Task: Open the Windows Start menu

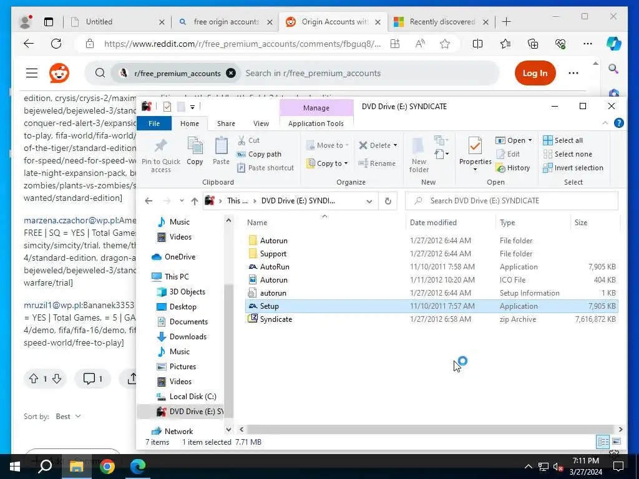Action: click(14, 467)
